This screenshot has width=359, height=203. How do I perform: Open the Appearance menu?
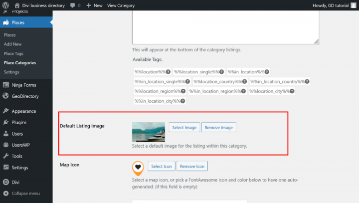point(23,111)
